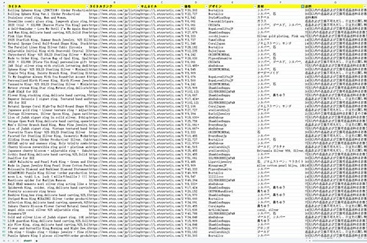
Task: Select column B header
Action: pos(115,2)
